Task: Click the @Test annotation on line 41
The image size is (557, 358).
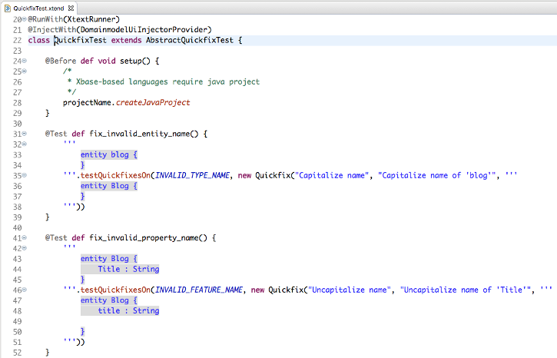Action: pyautogui.click(x=56, y=237)
